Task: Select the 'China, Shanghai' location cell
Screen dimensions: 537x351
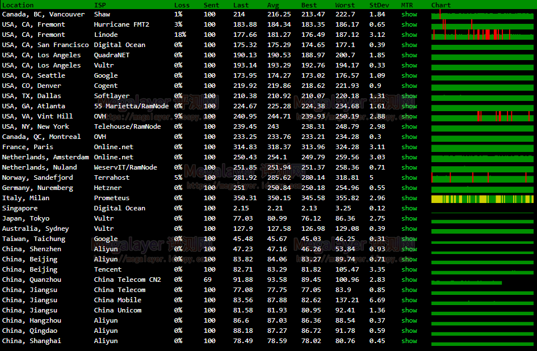Action: click(32, 341)
